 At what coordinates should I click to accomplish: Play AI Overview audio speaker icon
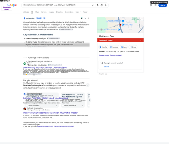click(x=44, y=18)
